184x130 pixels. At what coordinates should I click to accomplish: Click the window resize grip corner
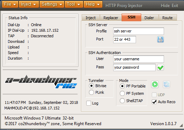[x=181, y=125]
